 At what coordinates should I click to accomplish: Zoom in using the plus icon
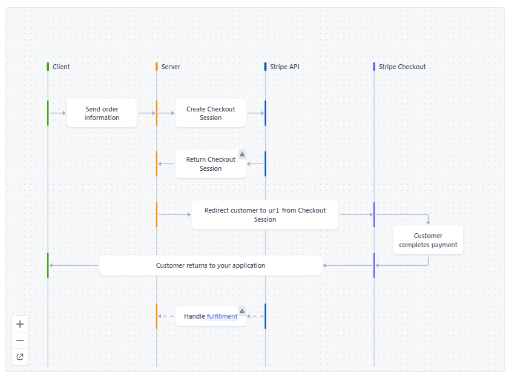[x=19, y=323]
